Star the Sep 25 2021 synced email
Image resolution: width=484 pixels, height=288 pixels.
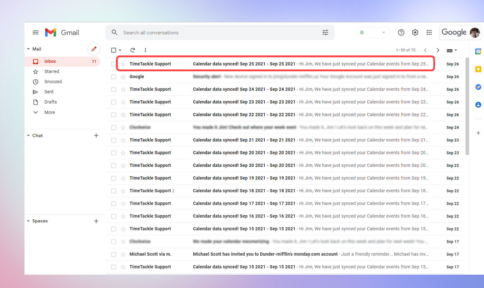coord(123,64)
